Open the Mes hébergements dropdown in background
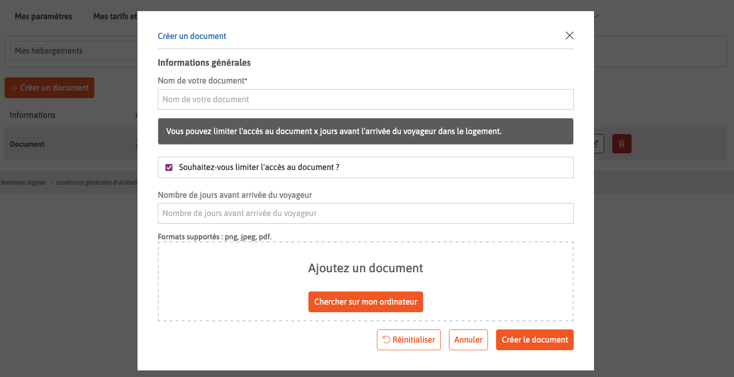Image resolution: width=734 pixels, height=377 pixels. tap(74, 51)
